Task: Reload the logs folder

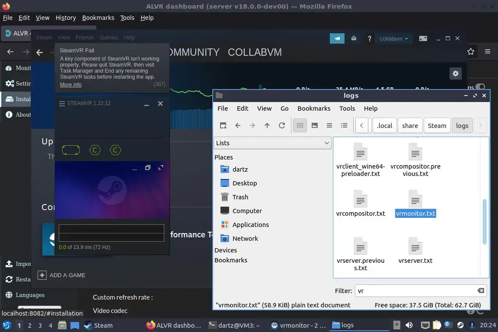Action: point(282,125)
